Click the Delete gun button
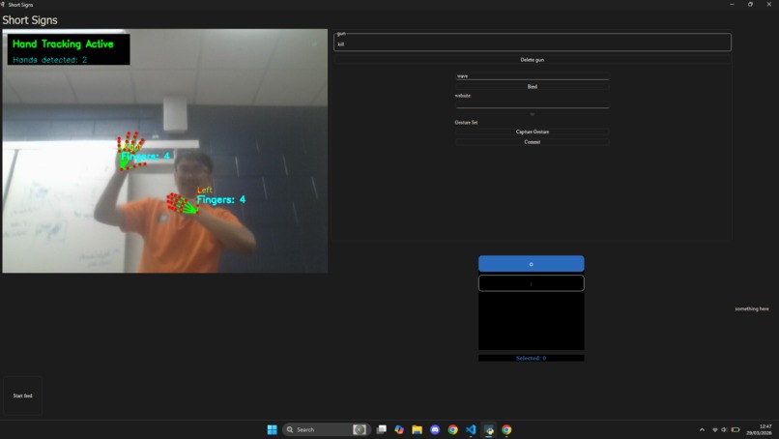Image resolution: width=779 pixels, height=439 pixels. (533, 60)
